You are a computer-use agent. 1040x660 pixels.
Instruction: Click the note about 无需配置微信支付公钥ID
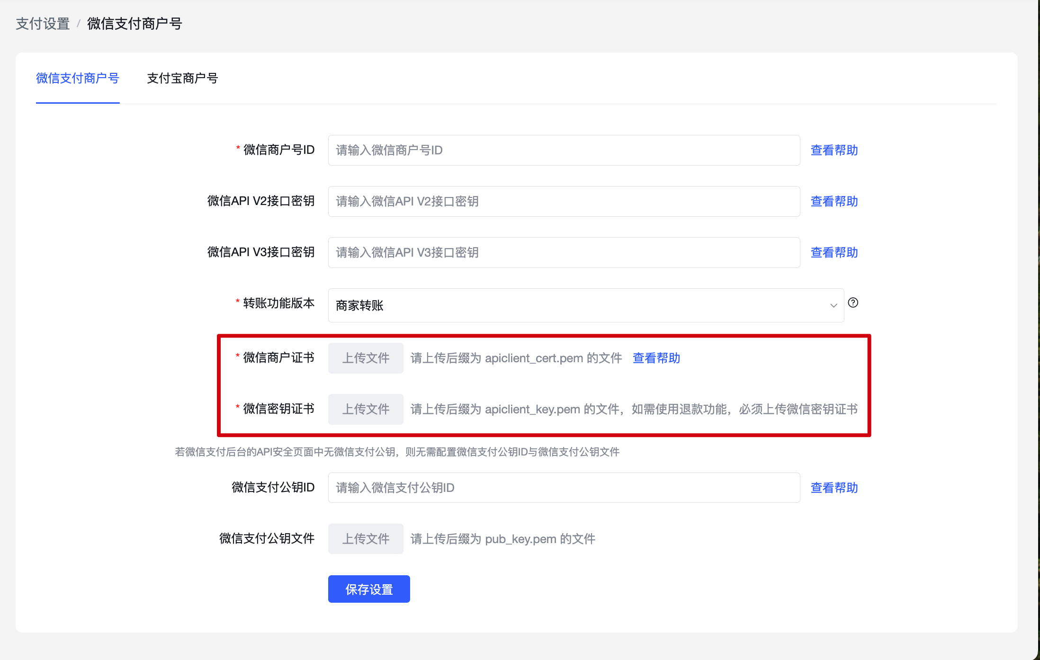tap(397, 452)
